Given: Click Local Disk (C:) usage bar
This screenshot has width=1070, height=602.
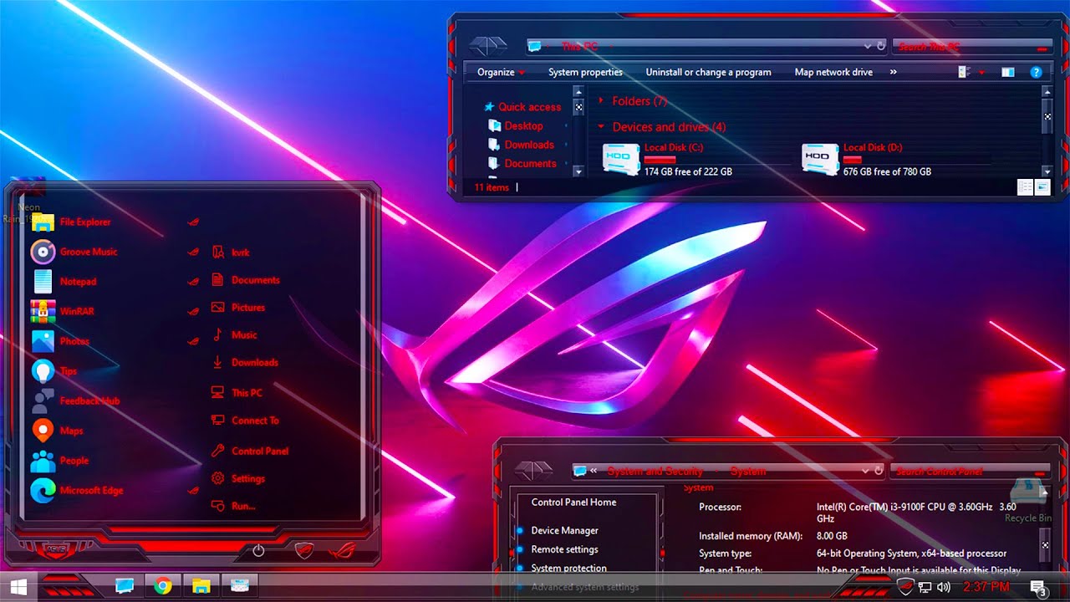Looking at the screenshot, I should tap(660, 159).
